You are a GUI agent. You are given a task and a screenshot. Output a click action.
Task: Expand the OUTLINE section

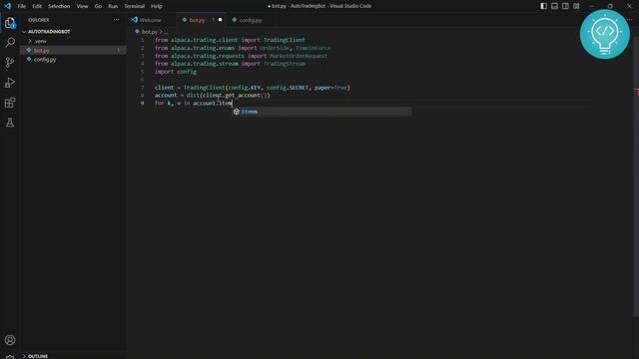[38, 356]
